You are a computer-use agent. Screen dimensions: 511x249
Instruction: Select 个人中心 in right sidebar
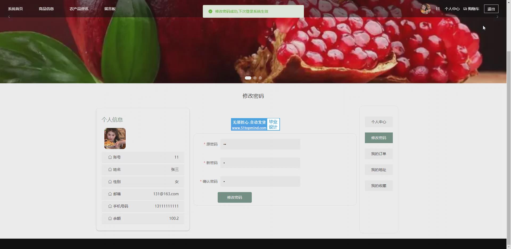click(379, 122)
